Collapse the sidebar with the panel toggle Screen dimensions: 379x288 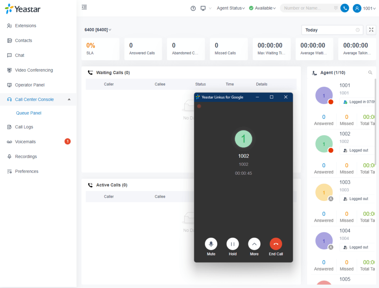click(84, 7)
